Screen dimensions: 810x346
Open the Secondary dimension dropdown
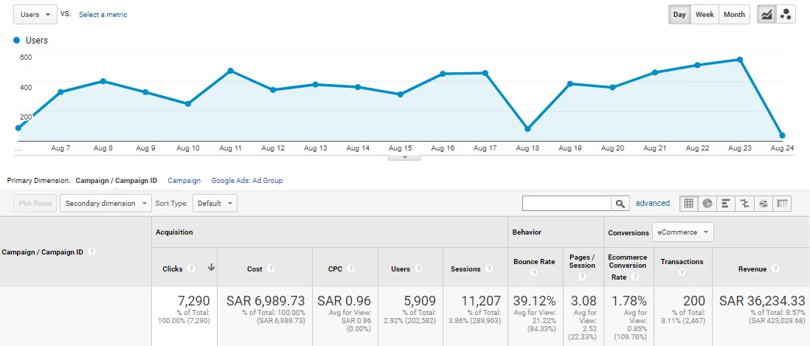tap(106, 204)
